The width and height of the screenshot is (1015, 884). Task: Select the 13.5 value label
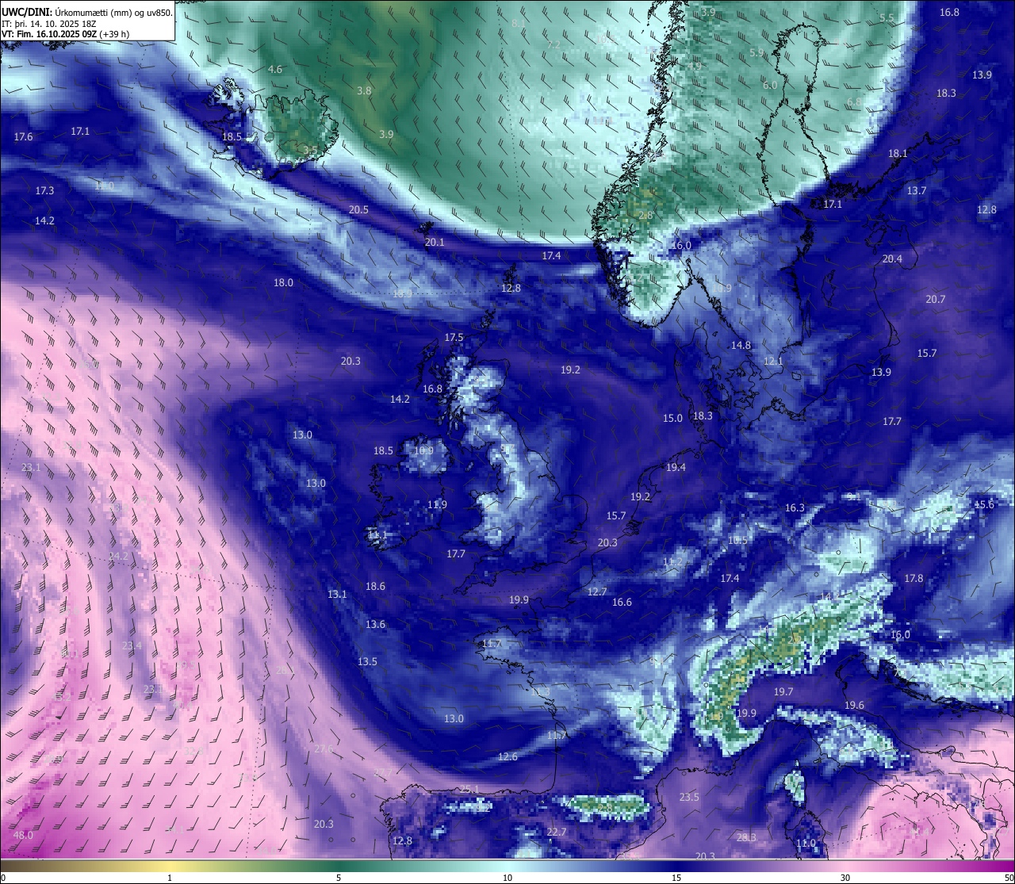[x=367, y=661]
